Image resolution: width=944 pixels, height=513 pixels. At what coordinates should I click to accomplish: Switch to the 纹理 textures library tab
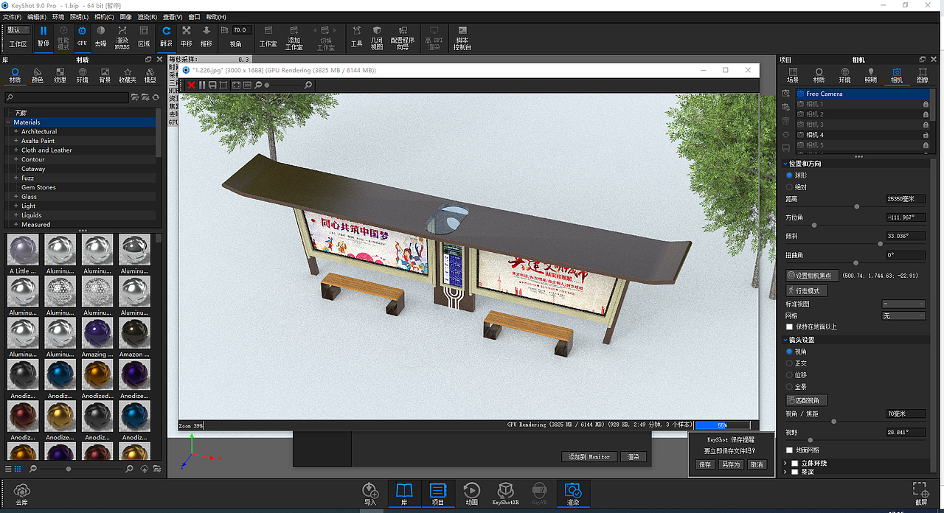(x=60, y=75)
